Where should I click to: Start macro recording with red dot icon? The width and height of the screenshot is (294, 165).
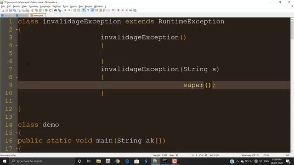click(118, 10)
